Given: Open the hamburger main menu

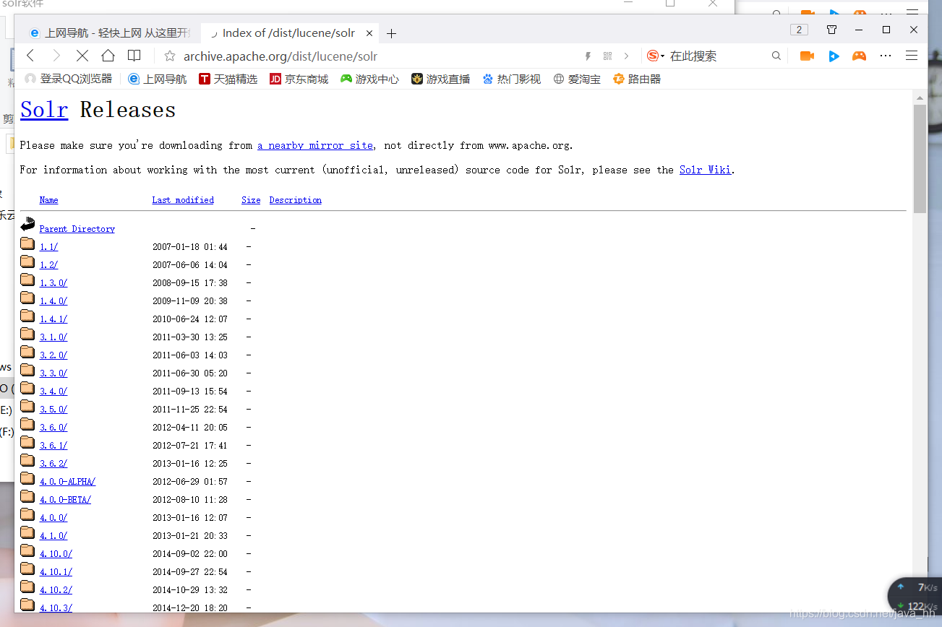Looking at the screenshot, I should 912,56.
